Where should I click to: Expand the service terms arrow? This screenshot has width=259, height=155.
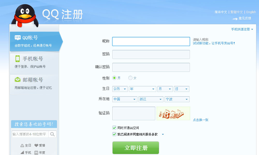(x=163, y=134)
